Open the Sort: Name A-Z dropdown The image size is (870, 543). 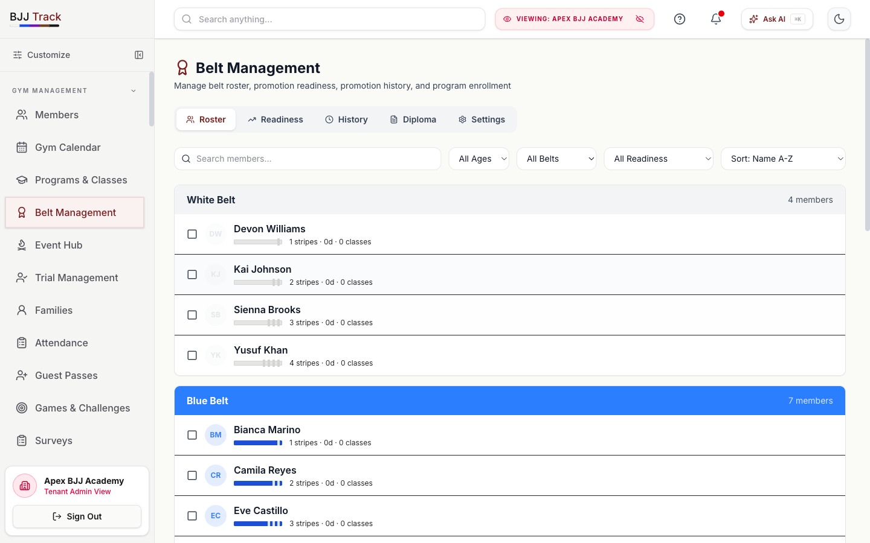pos(783,159)
